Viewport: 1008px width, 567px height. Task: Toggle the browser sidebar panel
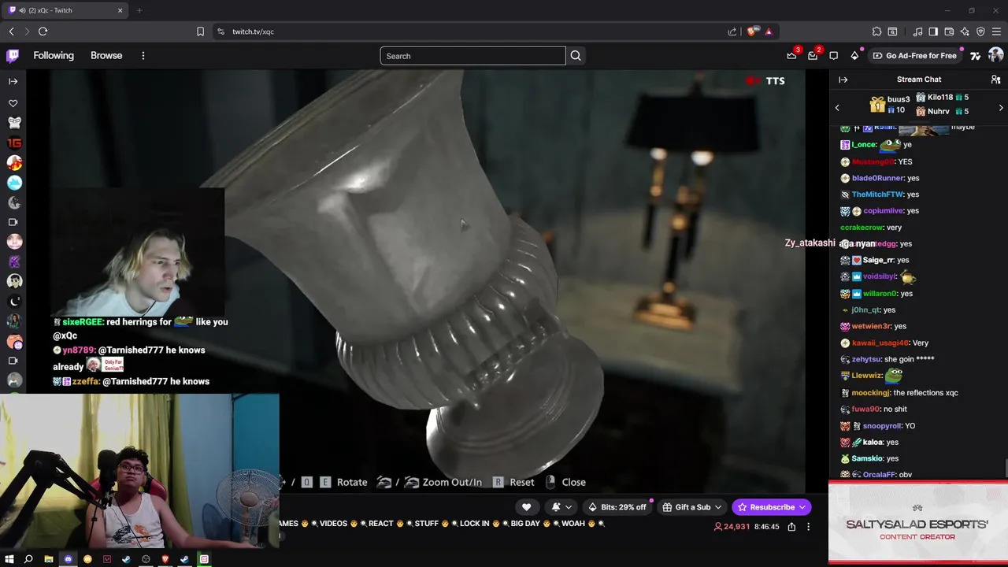tap(933, 31)
